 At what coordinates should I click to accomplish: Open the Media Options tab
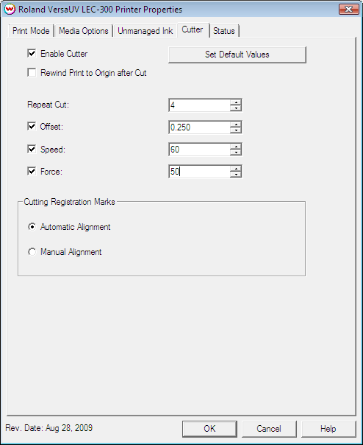click(x=84, y=31)
